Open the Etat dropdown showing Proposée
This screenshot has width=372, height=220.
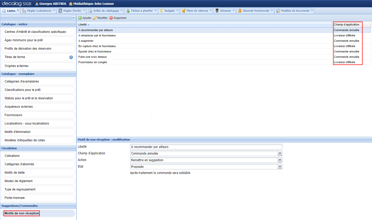click(280, 167)
